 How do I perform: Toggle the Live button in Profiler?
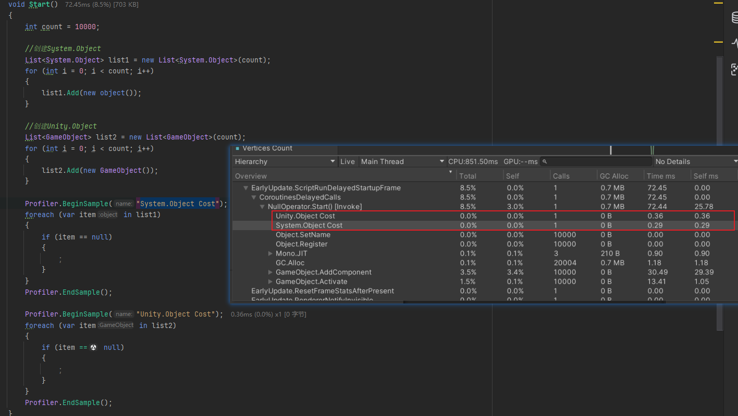348,161
